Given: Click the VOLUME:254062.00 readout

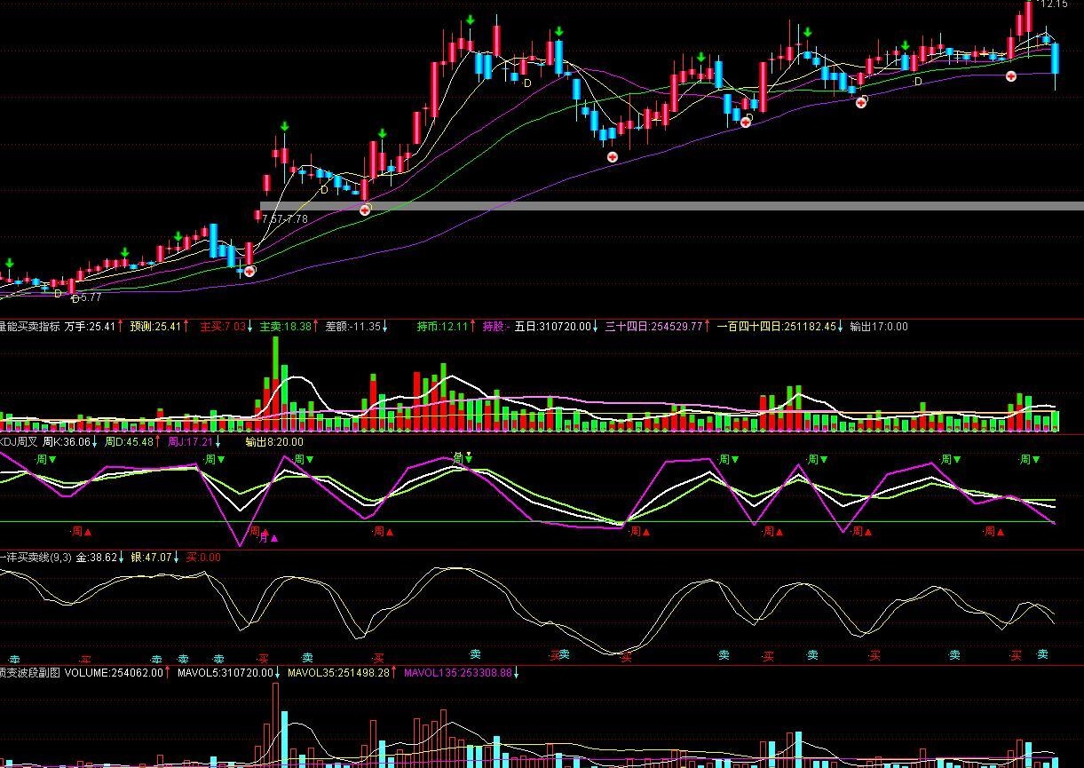Looking at the screenshot, I should click(114, 673).
